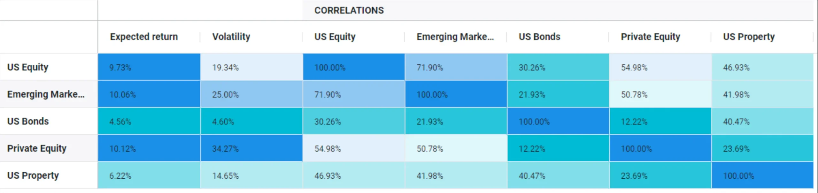Screen dimensions: 818x193
Task: Select Private Equity volatility 34.27% cell
Action: pos(251,149)
